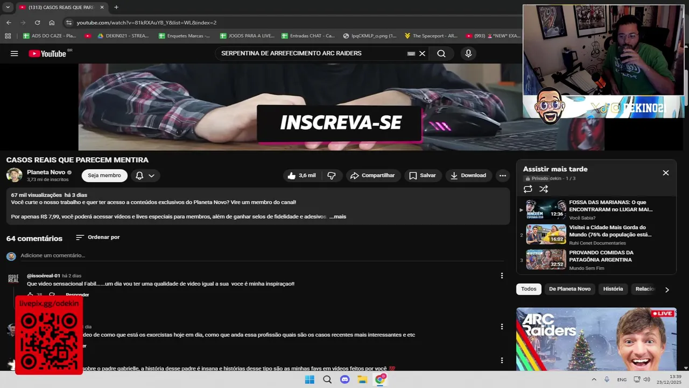Show hidden system tray icons
The width and height of the screenshot is (689, 388).
click(594, 379)
